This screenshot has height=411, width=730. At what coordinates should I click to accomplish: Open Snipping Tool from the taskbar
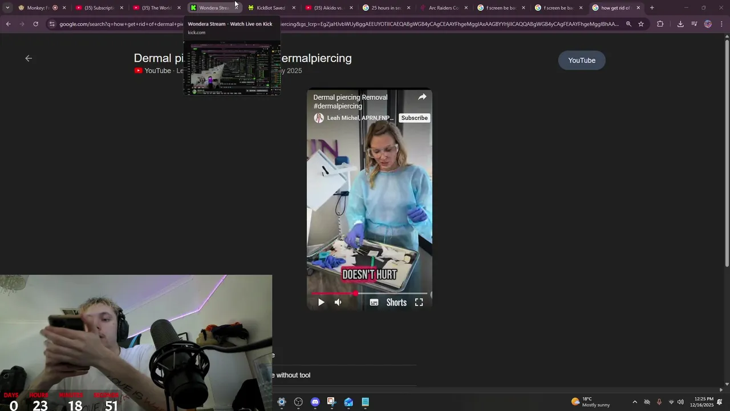point(331,402)
